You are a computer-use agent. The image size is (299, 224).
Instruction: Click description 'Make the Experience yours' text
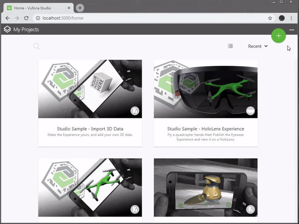pyautogui.click(x=90, y=135)
